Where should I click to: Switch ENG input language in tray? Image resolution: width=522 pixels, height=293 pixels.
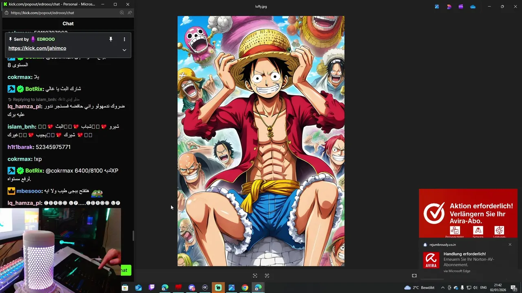pos(484,288)
